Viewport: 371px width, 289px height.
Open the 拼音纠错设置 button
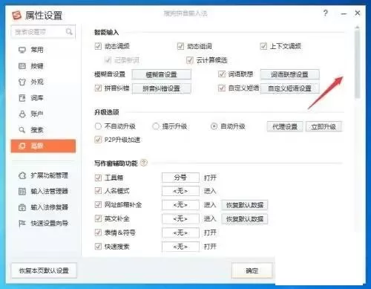(x=161, y=88)
